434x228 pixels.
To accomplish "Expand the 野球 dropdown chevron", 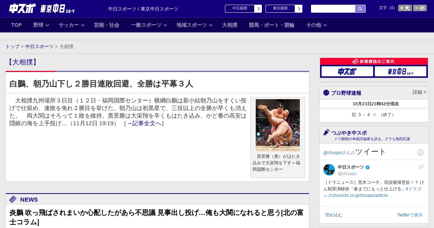I will tap(47, 25).
